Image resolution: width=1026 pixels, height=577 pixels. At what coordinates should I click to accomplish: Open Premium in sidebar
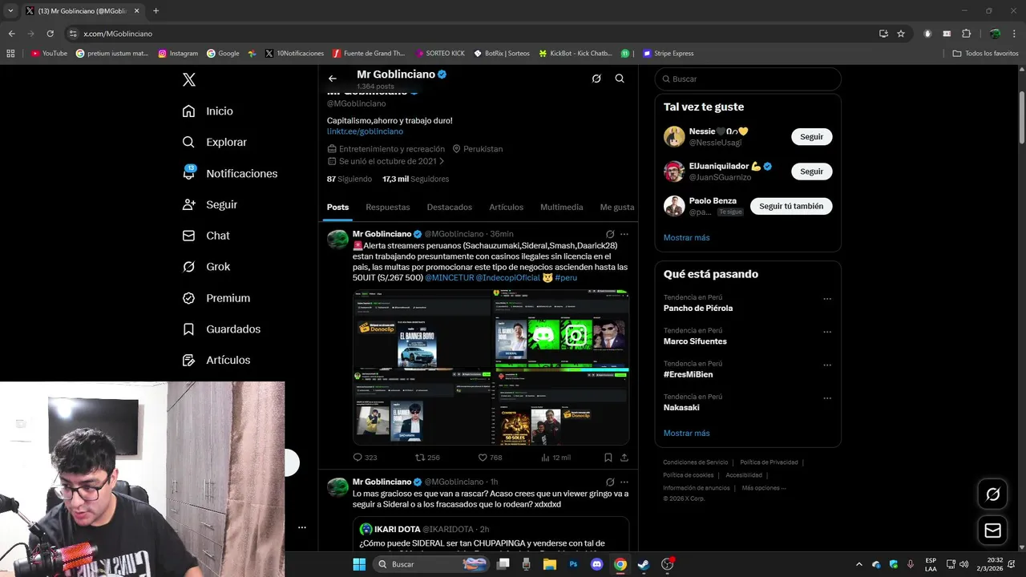[x=216, y=298]
